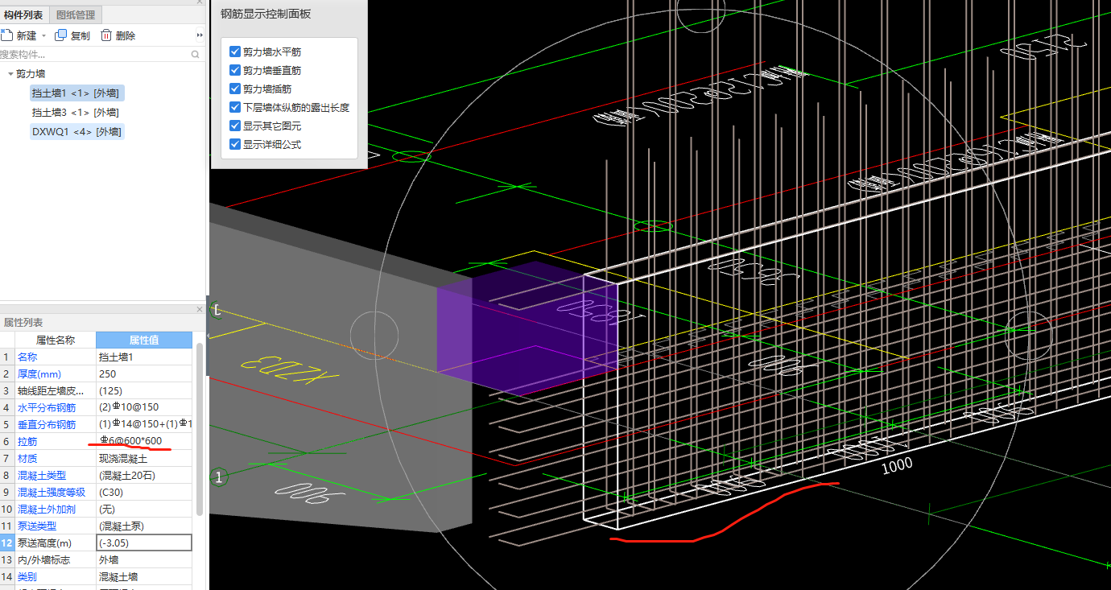Viewport: 1111px width, 590px height.
Task: Click the material value 现浇混凝土
Action: [144, 459]
